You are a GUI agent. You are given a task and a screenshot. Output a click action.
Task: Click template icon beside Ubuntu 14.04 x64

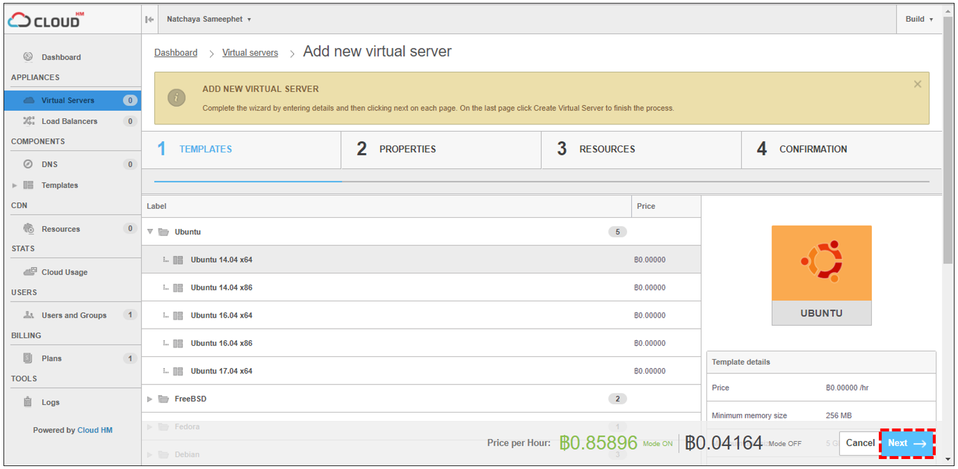[178, 260]
